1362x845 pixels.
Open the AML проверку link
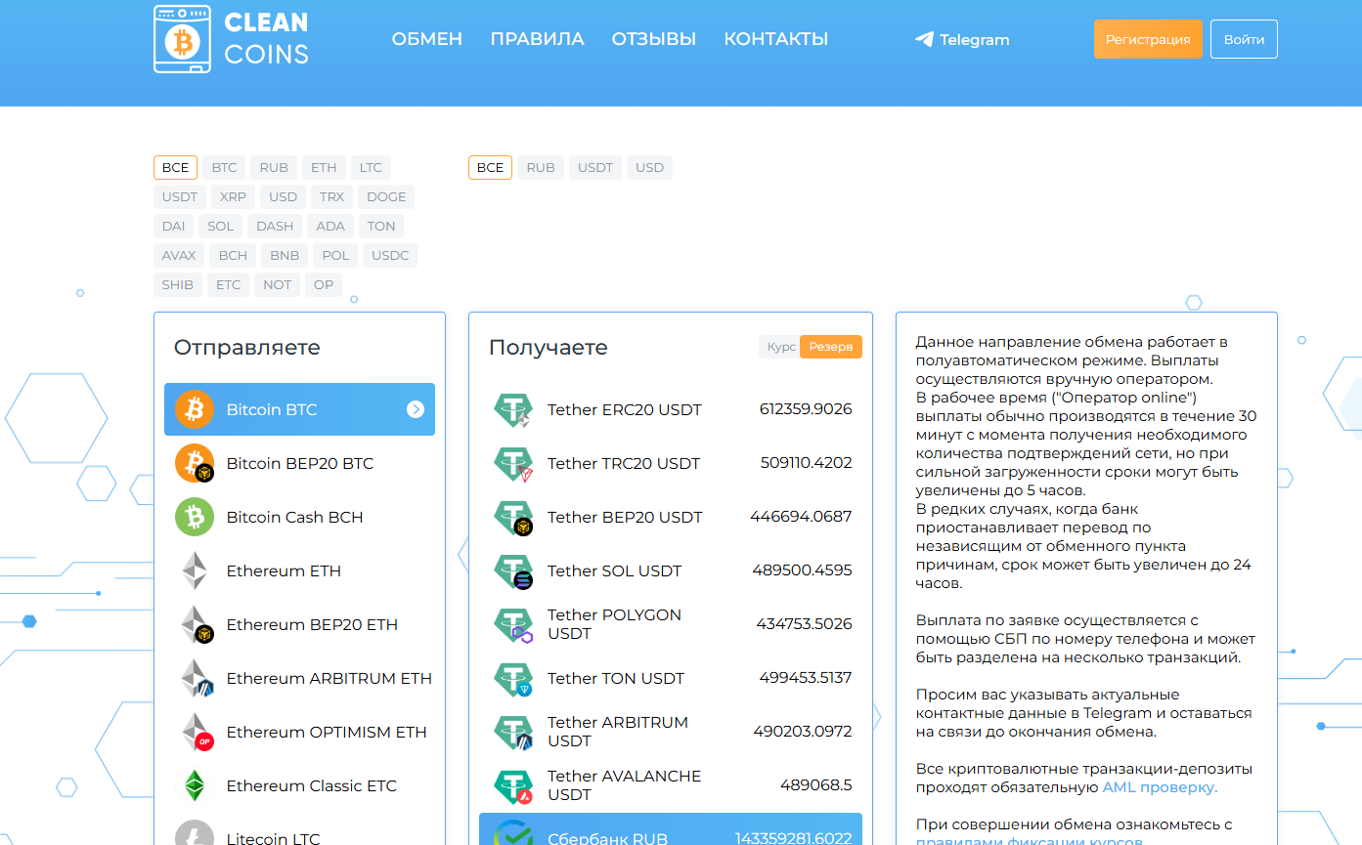pyautogui.click(x=1159, y=787)
